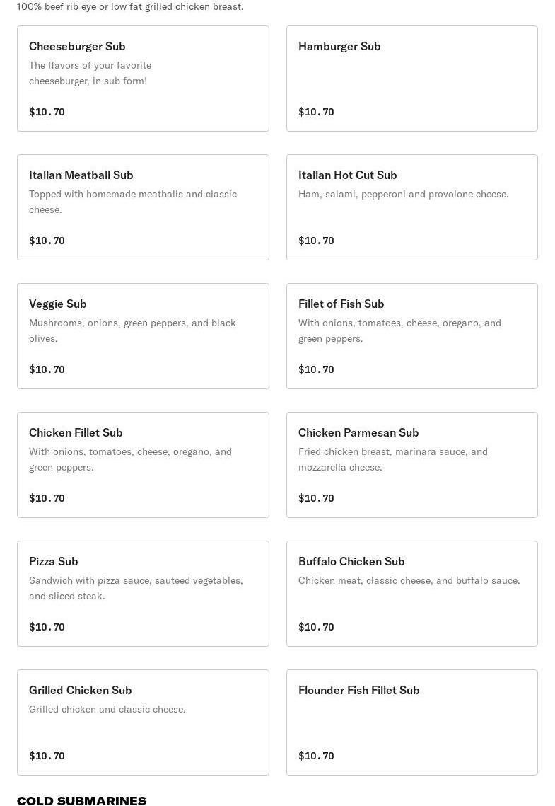555x806 pixels.
Task: Click the Cold Submarines section heading
Action: click(x=81, y=800)
